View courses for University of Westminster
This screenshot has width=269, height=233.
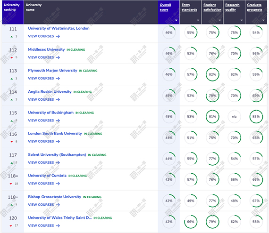pos(44,36)
